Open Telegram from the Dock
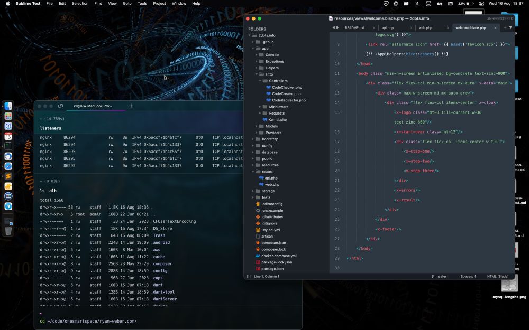The height and width of the screenshot is (330, 529). [8, 206]
